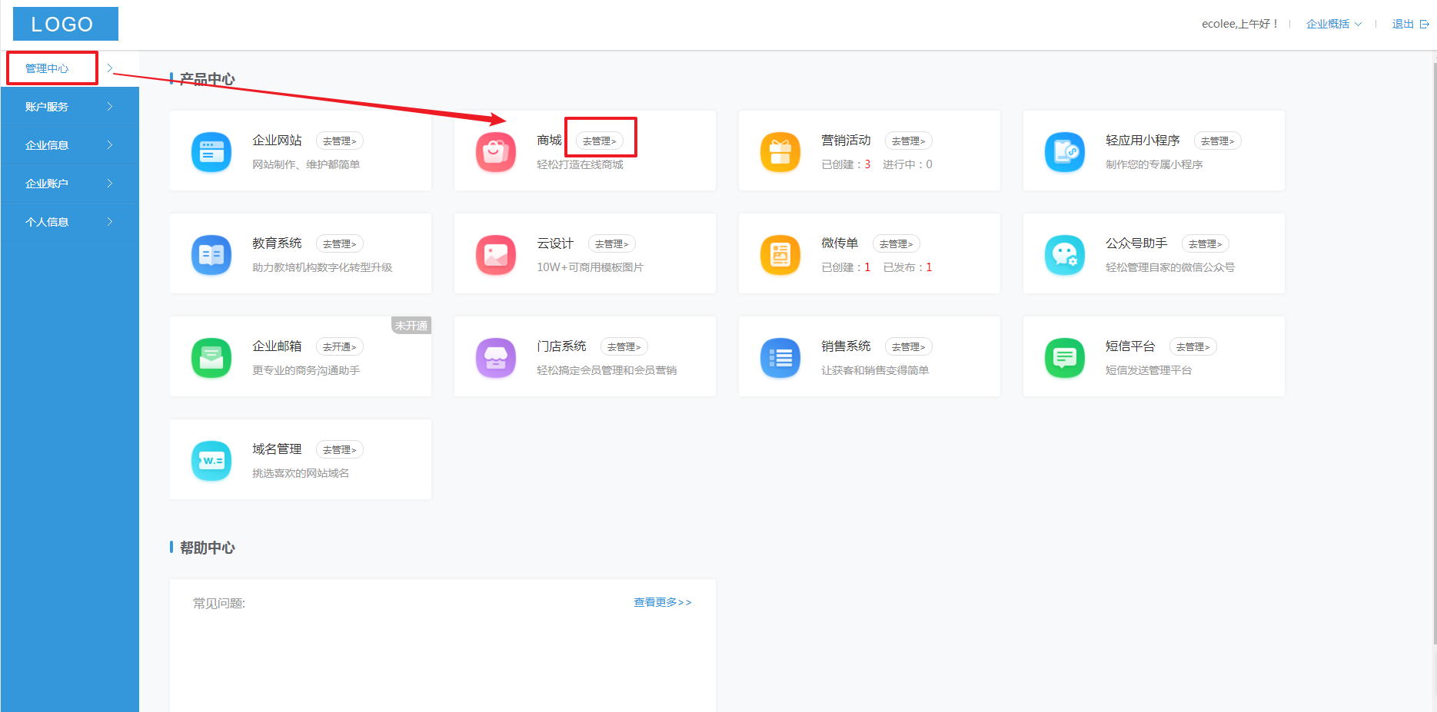Click the 企业邮箱 green envelope icon
The height and width of the screenshot is (712, 1437).
211,358
